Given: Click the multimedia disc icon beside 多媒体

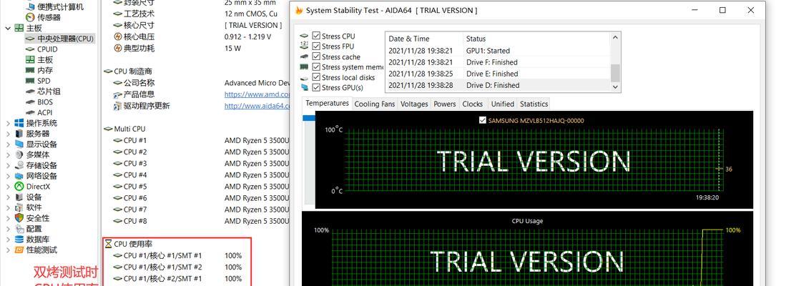Looking at the screenshot, I should click(x=19, y=154).
